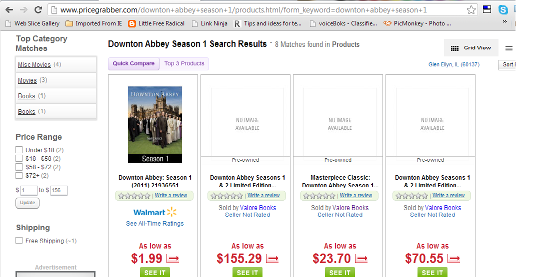Click the red arrow beside $1.99 price
This screenshot has width=537, height=277.
[173, 259]
